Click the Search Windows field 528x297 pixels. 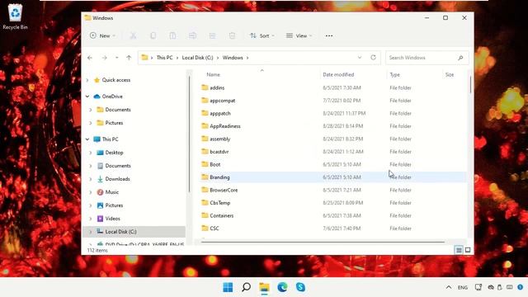coord(427,58)
